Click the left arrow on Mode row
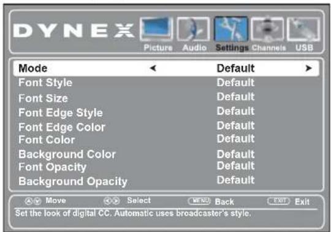This screenshot has width=331, height=232. coord(153,68)
